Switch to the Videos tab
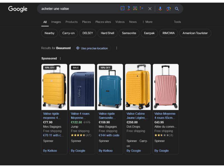224x168 pixels. 120,22
